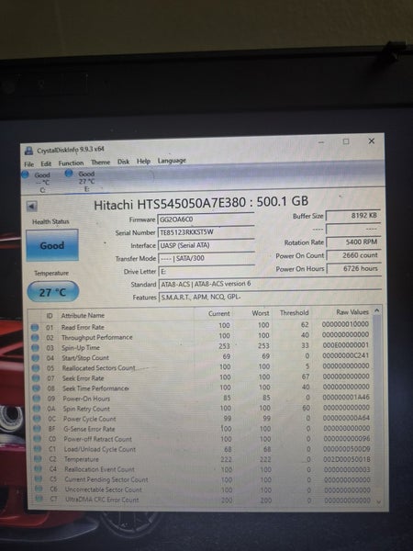The width and height of the screenshot is (413, 551).
Task: Open the File menu
Action: pos(29,164)
